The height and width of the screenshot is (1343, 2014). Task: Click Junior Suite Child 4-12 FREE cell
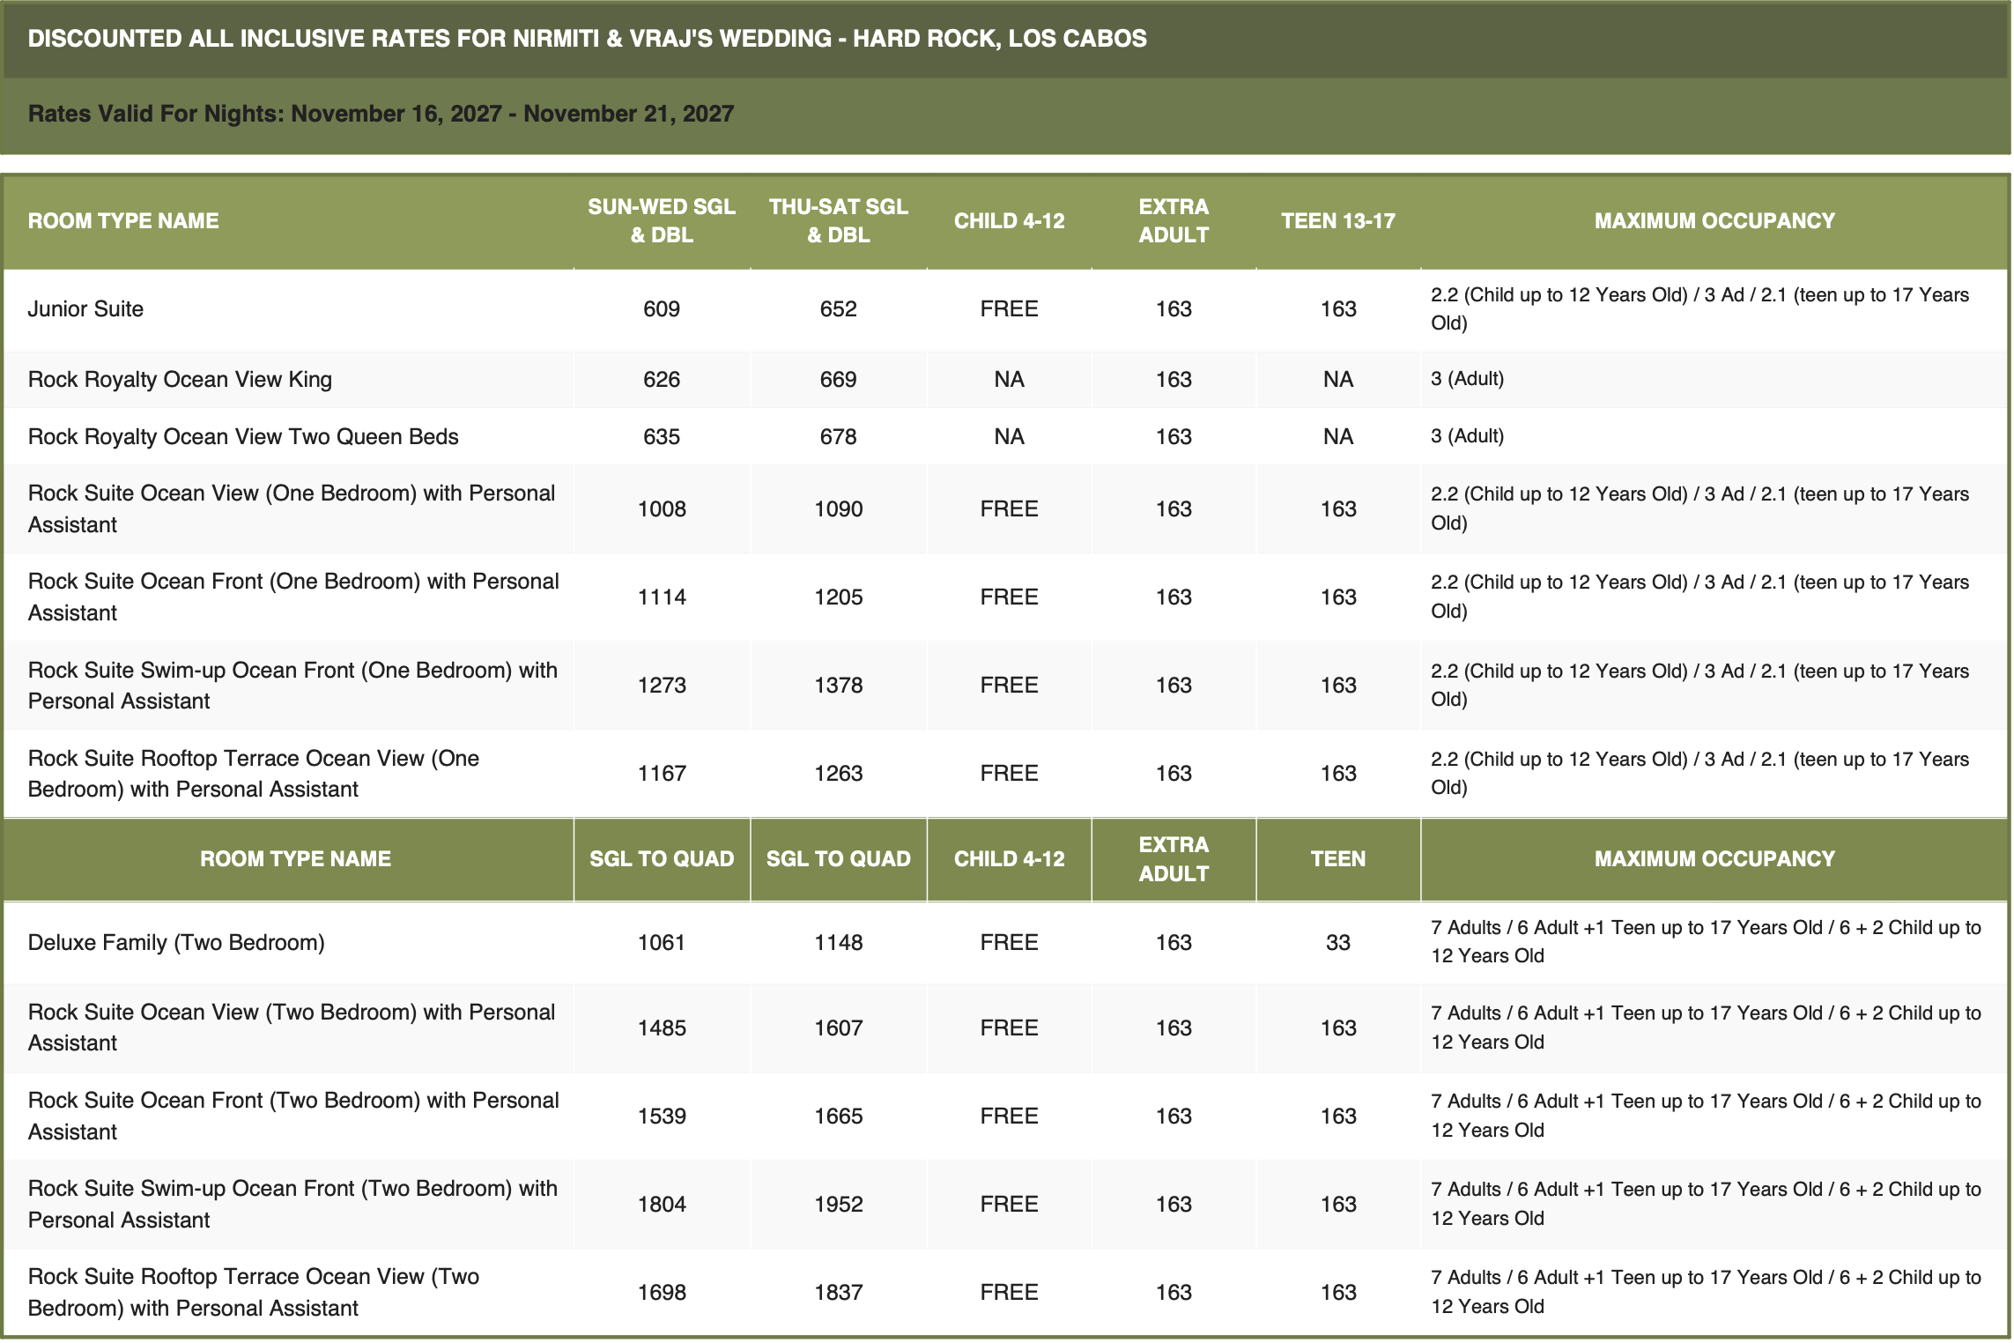coord(1009,308)
